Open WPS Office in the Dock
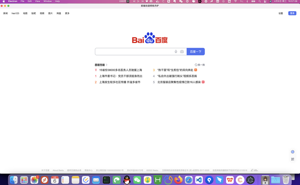The height and width of the screenshot is (185, 300). (x=230, y=180)
